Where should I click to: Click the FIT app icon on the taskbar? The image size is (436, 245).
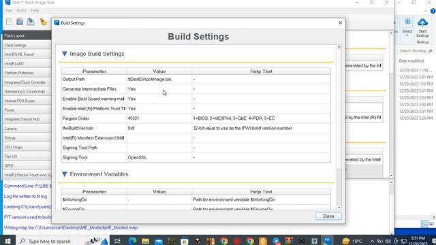[327, 240]
